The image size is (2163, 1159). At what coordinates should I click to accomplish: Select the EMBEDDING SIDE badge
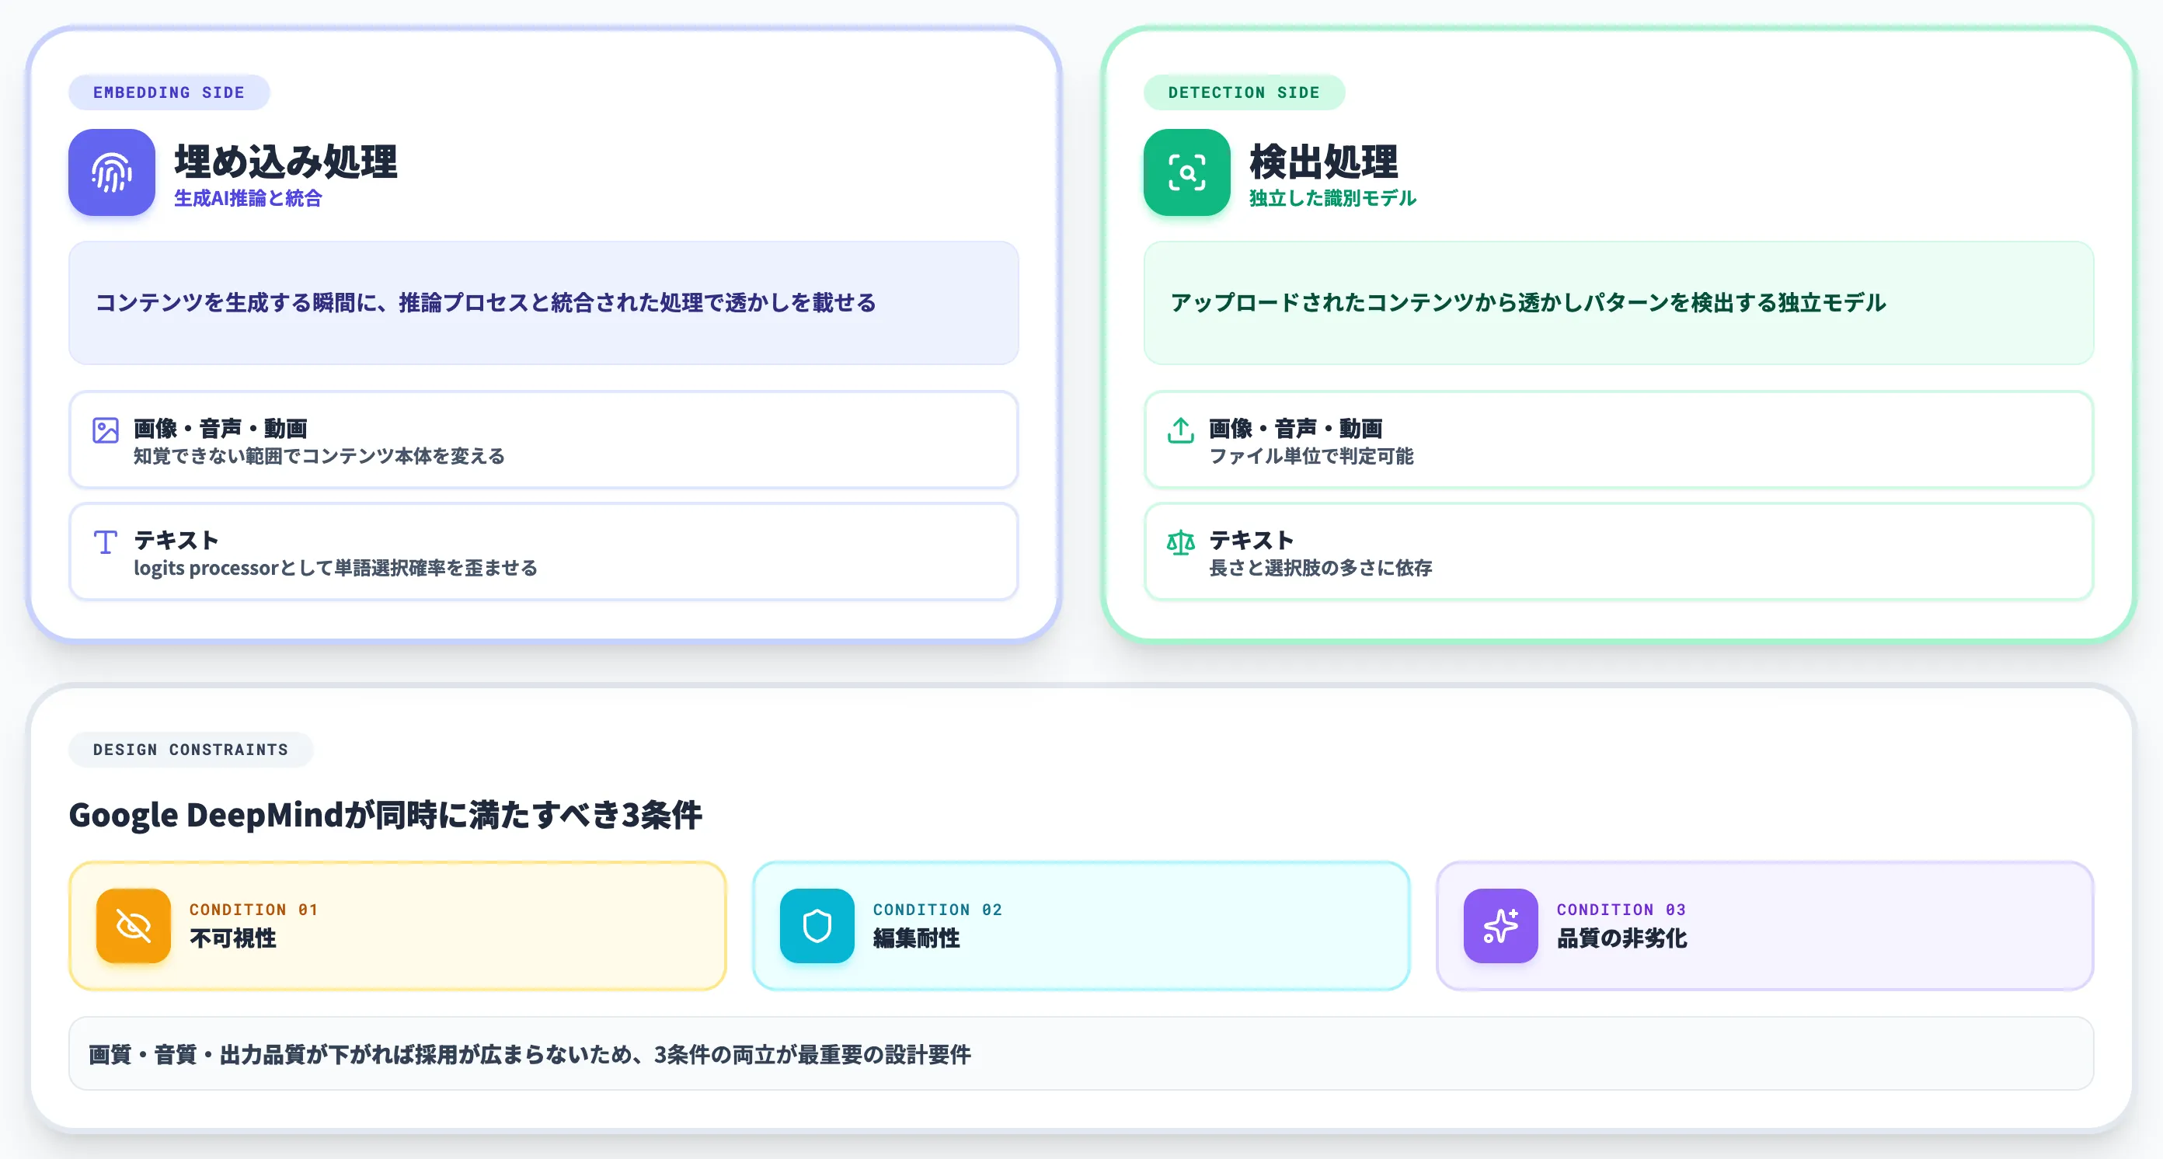pos(169,92)
